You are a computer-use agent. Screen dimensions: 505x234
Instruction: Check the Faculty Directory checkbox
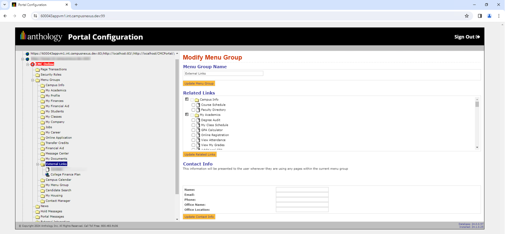click(x=193, y=110)
